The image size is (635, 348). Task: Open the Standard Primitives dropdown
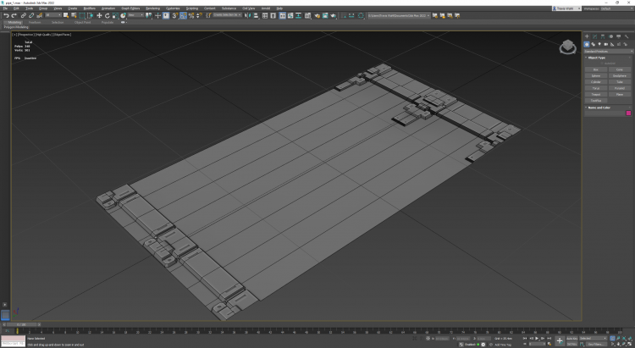coord(607,51)
